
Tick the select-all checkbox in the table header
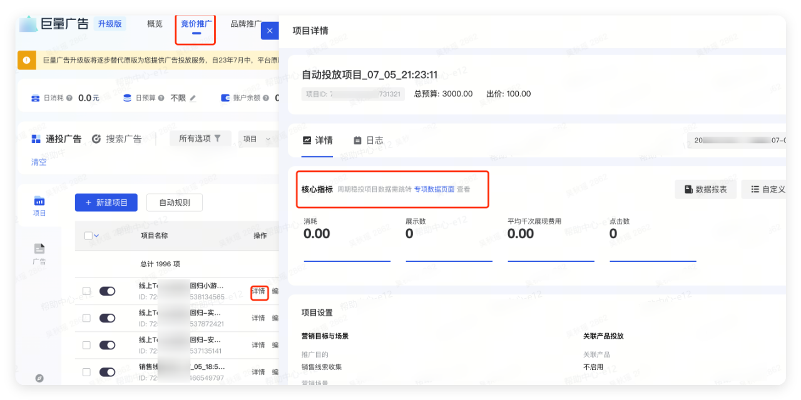(88, 236)
